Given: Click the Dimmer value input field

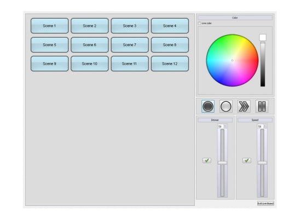Looking at the screenshot, I should pyautogui.click(x=221, y=126).
